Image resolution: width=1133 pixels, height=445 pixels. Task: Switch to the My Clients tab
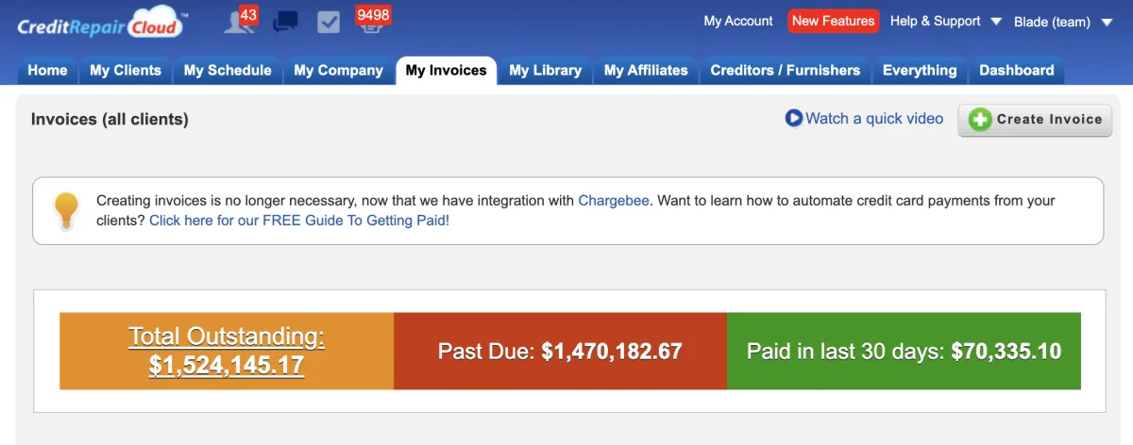(x=126, y=71)
